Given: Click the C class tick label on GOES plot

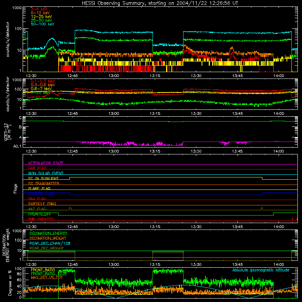Looking at the screenshot, I should click(x=20, y=118).
